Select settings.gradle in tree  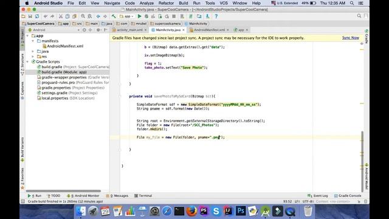pos(67,93)
